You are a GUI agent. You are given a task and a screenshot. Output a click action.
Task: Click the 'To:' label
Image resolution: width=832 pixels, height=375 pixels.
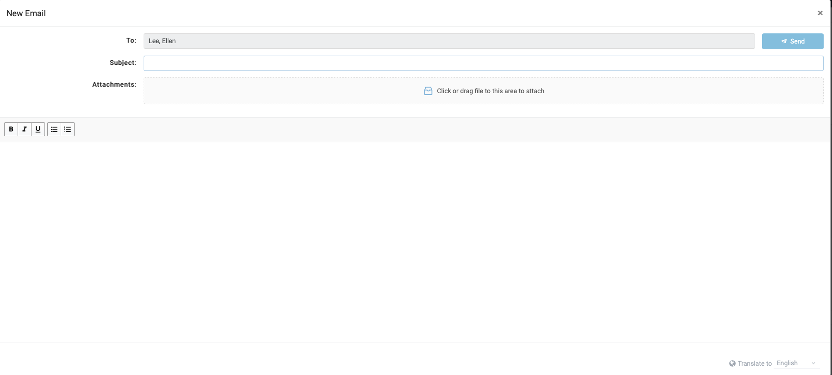(x=131, y=40)
